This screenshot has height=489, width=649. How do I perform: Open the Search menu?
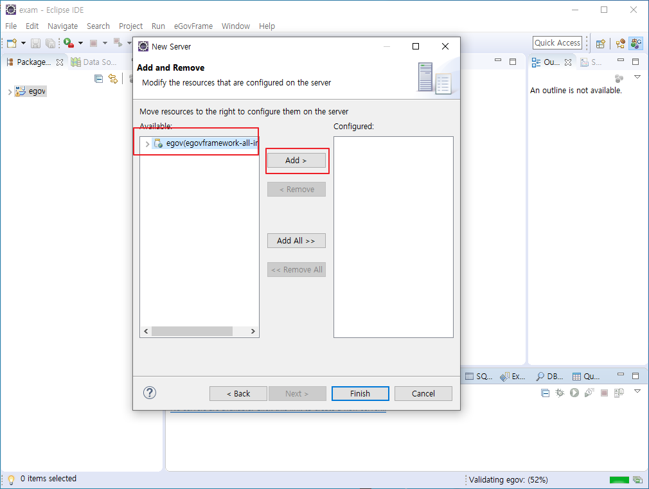click(x=98, y=26)
